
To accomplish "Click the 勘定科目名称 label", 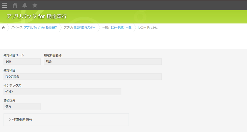I will point(53,55).
